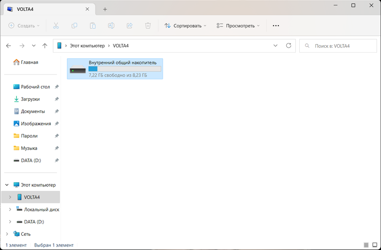
Task: Collapse the Этот компьютер tree node
Action: (x=7, y=185)
